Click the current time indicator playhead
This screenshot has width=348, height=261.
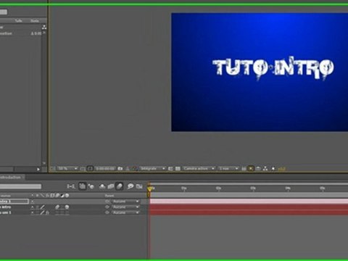(149, 188)
